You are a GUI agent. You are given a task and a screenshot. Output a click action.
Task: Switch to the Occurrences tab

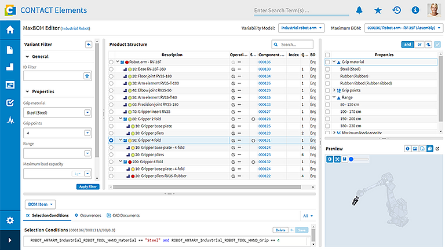pyautogui.click(x=88, y=215)
